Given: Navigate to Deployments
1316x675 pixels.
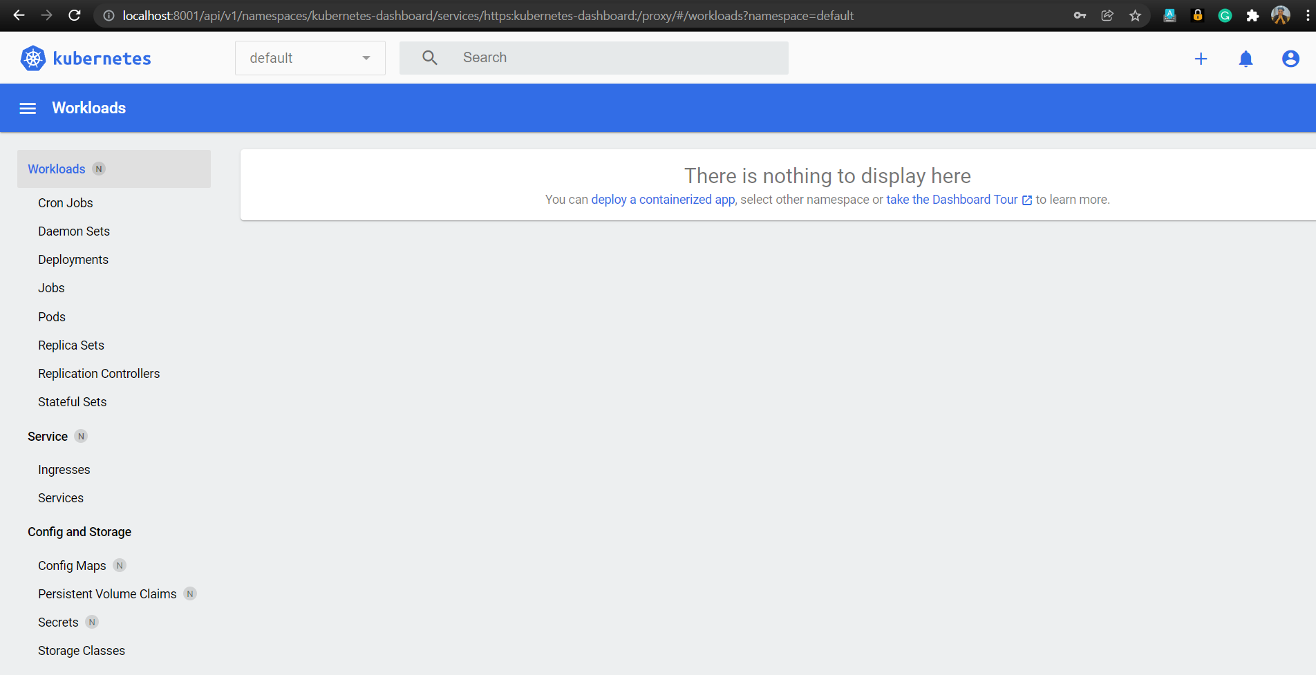Looking at the screenshot, I should [73, 260].
